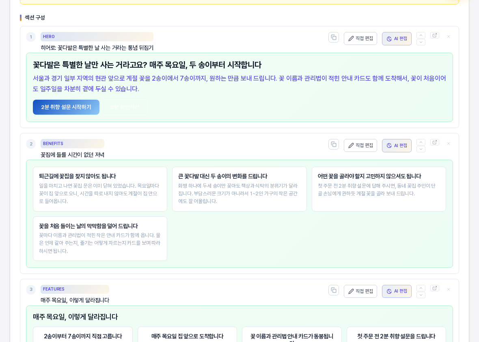Click 직접 편집 for the BENEFITS section
Image resolution: width=479 pixels, height=342 pixels.
point(360,146)
